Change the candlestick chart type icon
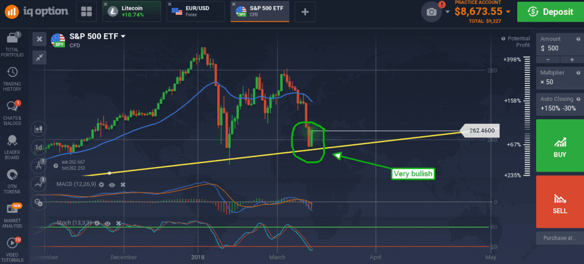Image resolution: width=584 pixels, height=264 pixels. coord(39,129)
